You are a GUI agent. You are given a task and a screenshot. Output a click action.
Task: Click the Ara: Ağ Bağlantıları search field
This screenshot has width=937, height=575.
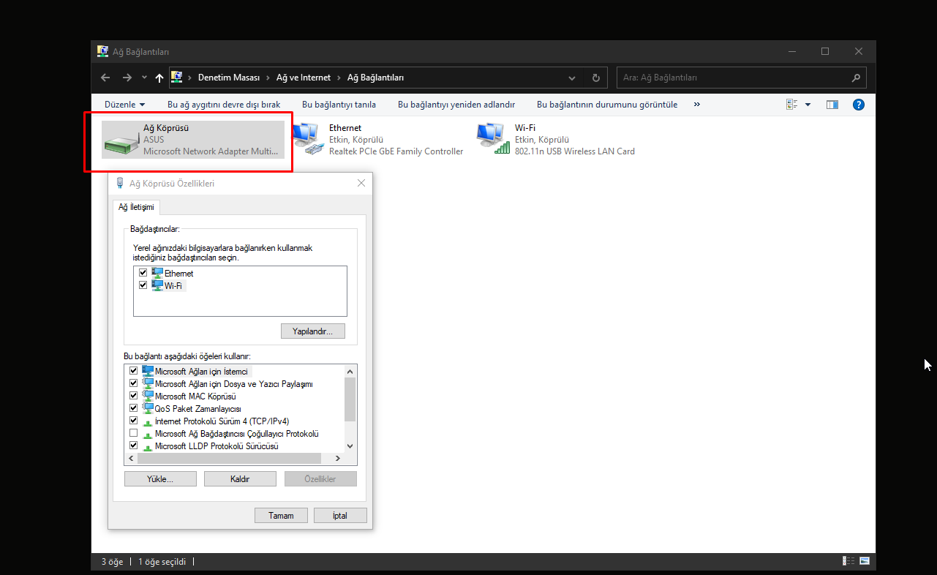click(x=734, y=78)
